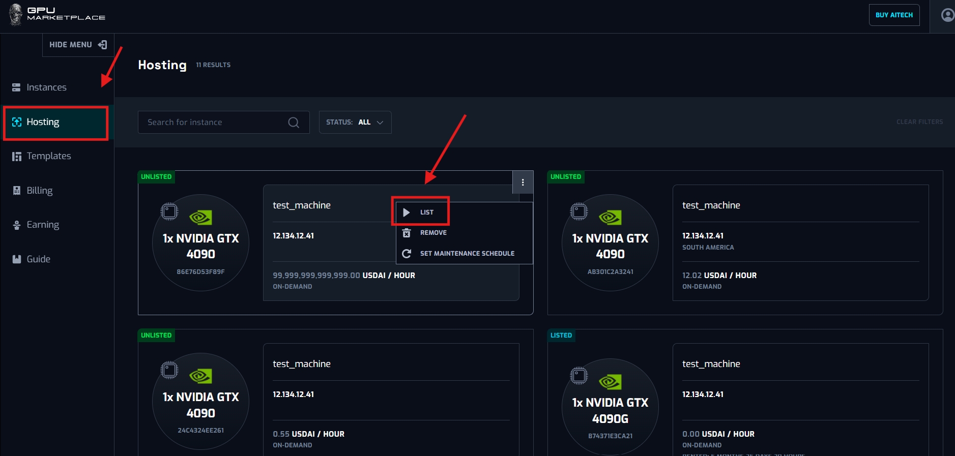Select Set Maintenance Schedule option
The width and height of the screenshot is (955, 456).
click(x=467, y=254)
